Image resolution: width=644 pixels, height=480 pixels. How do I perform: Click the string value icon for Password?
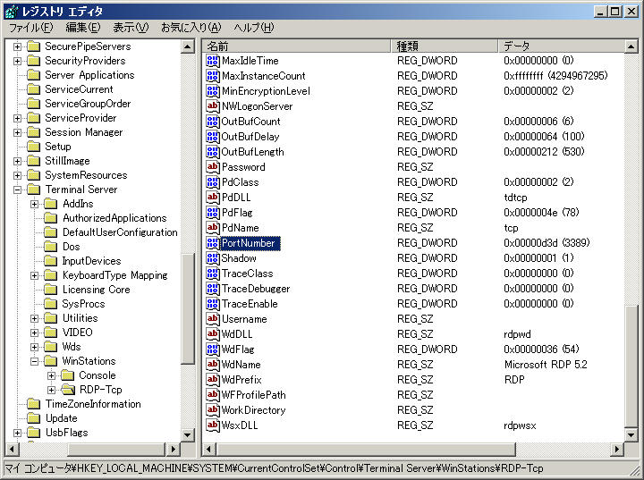[213, 167]
